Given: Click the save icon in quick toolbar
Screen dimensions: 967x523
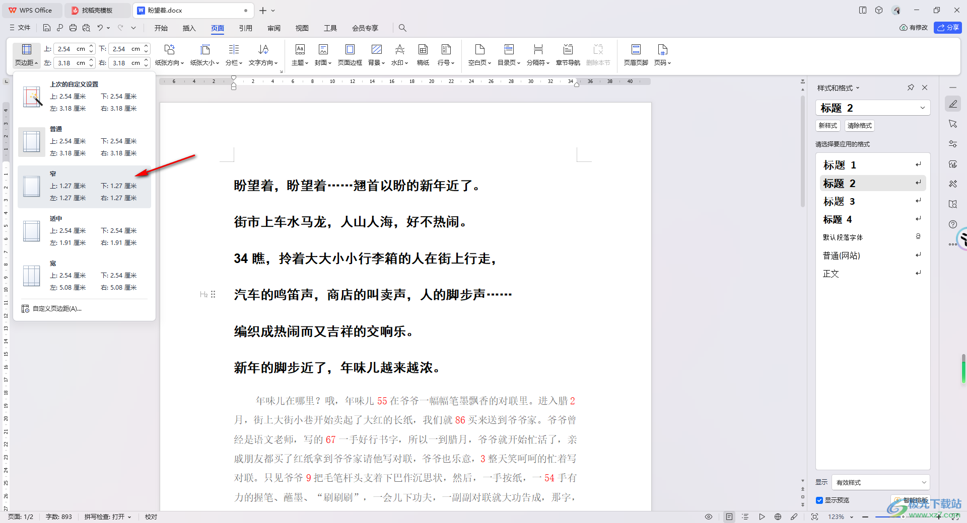Looking at the screenshot, I should (x=47, y=28).
